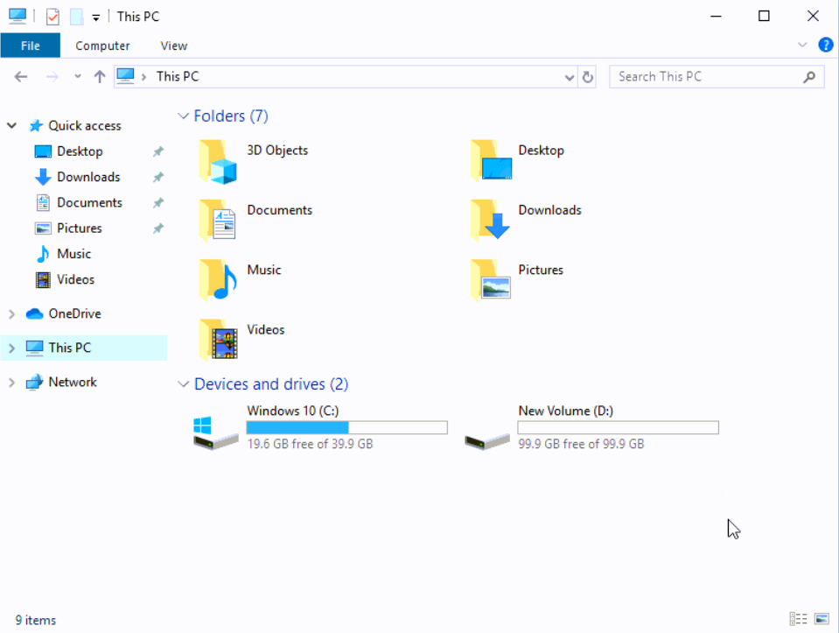Select the New Volume (D:) drive icon
839x633 pixels.
click(487, 441)
